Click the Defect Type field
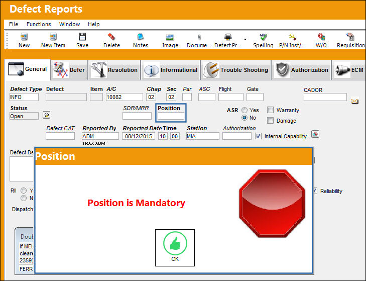 pos(24,97)
